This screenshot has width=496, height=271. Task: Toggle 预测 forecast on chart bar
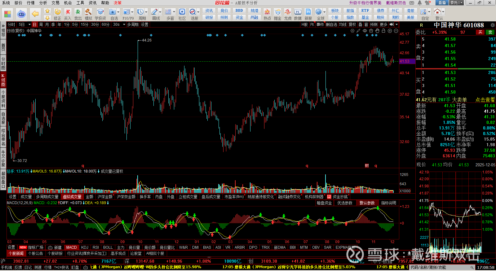374,24
